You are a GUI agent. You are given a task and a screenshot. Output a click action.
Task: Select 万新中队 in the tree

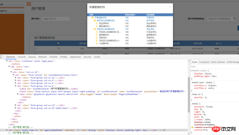tap(103, 38)
